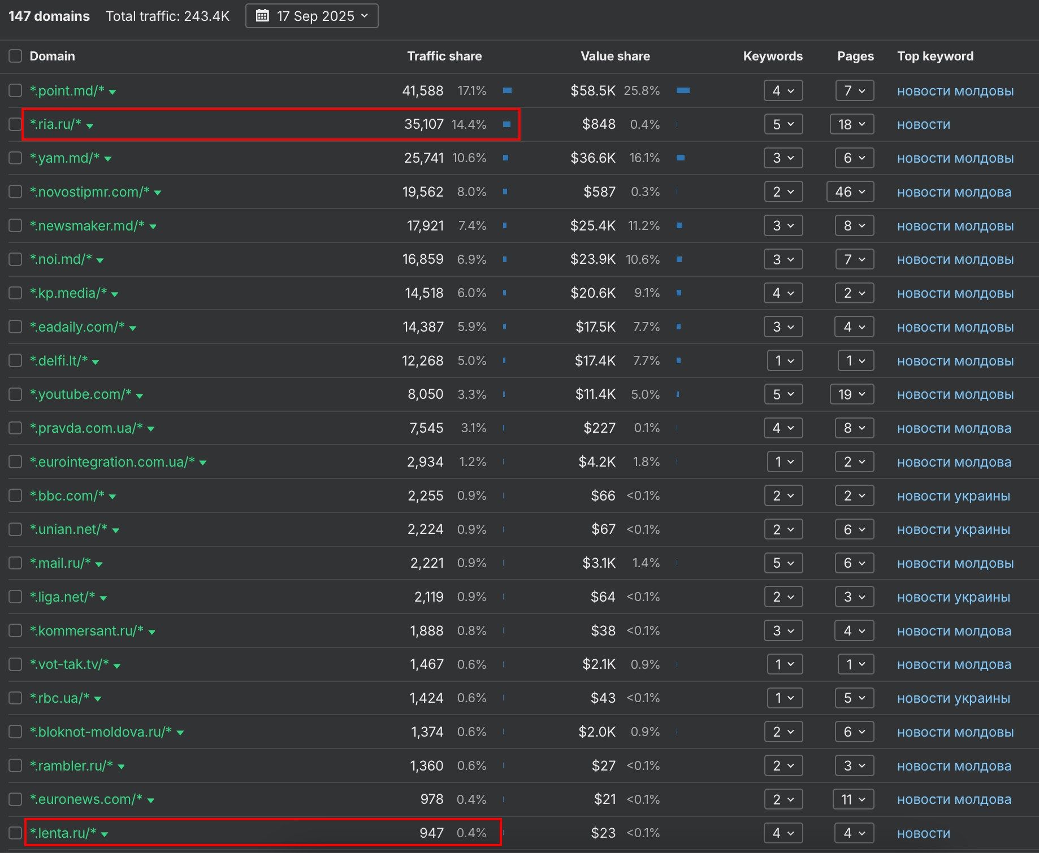Click traffic value 14,518 for kp.media

pyautogui.click(x=424, y=293)
